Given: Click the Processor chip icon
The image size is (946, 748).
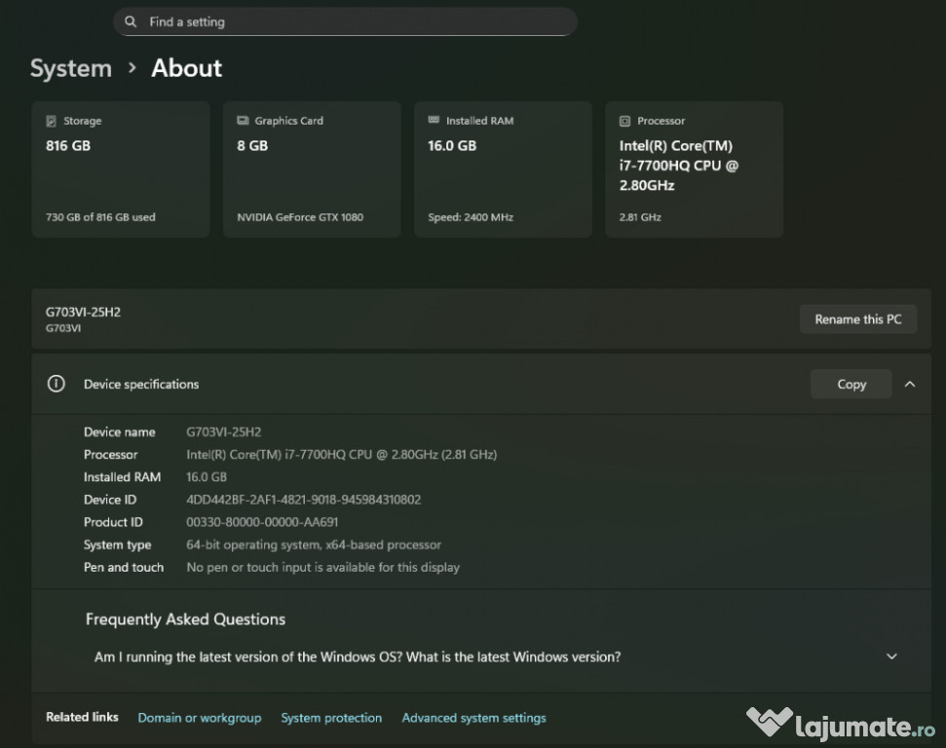Looking at the screenshot, I should (x=624, y=121).
